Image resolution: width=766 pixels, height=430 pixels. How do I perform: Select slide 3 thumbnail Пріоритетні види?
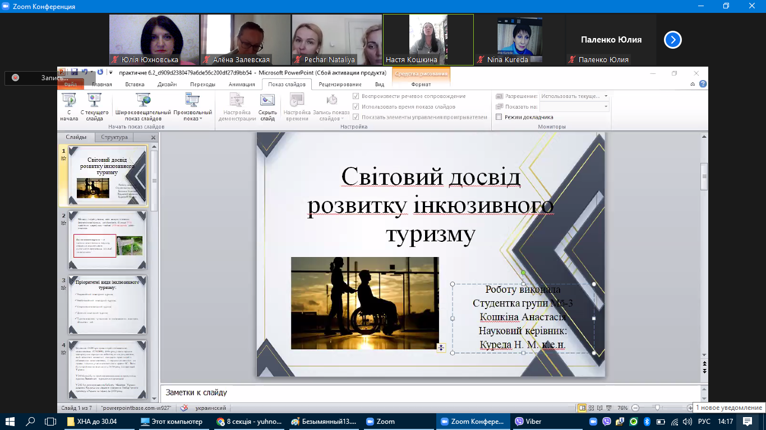pyautogui.click(x=107, y=306)
